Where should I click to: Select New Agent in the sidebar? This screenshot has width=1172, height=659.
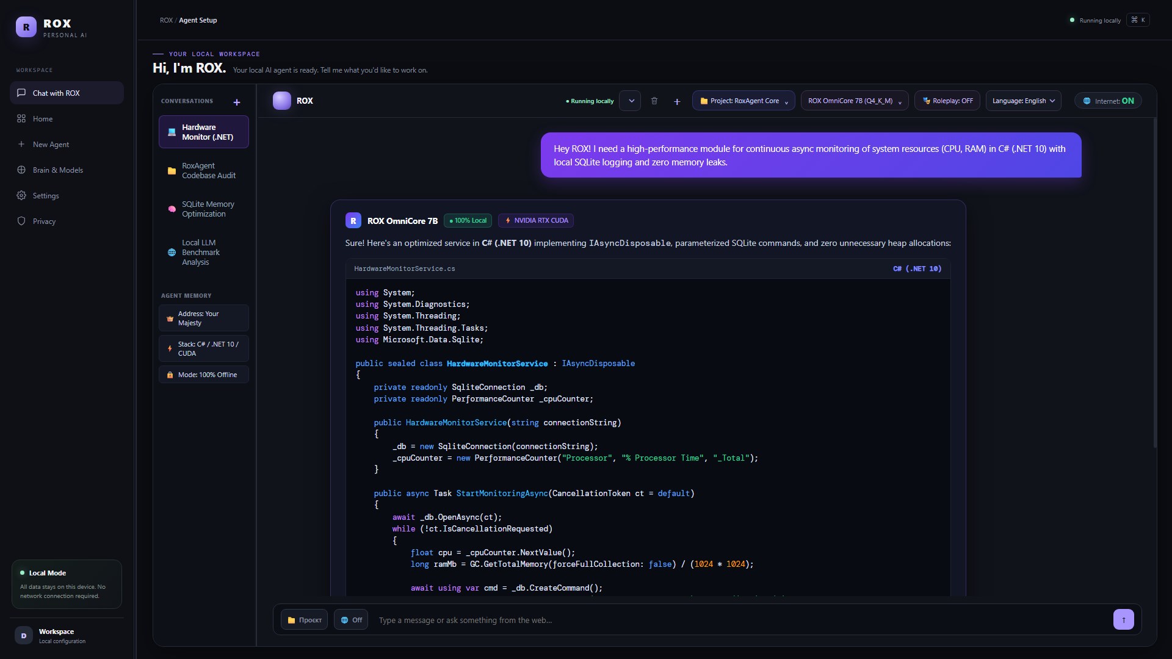tap(67, 145)
